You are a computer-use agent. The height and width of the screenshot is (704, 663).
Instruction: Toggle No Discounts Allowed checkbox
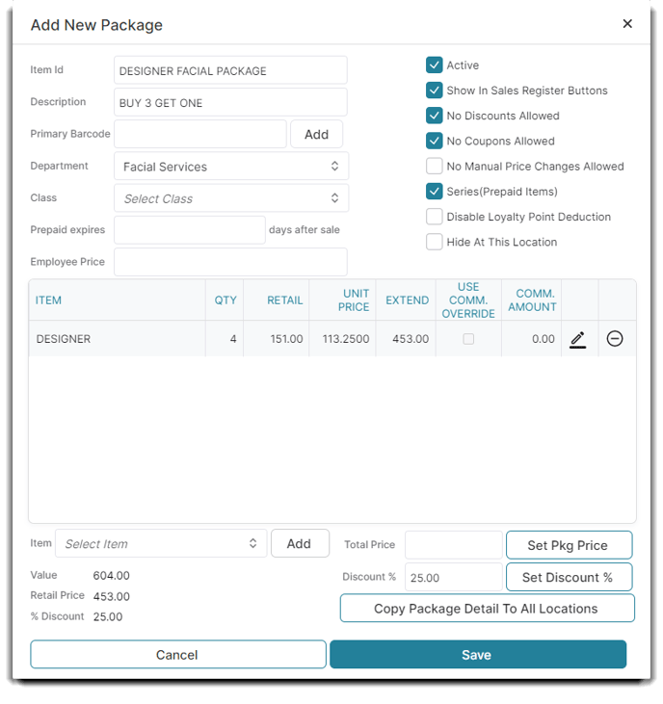tap(434, 116)
